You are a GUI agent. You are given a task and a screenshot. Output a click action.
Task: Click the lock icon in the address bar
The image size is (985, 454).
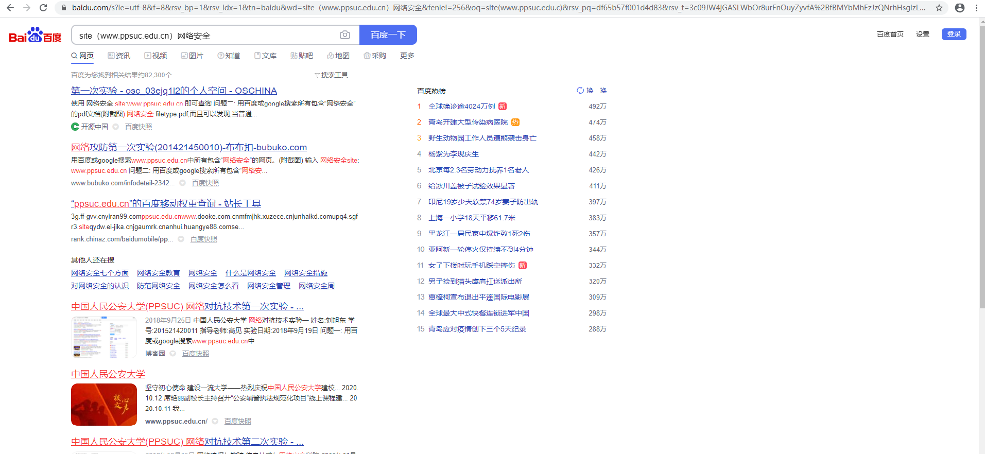click(x=64, y=8)
